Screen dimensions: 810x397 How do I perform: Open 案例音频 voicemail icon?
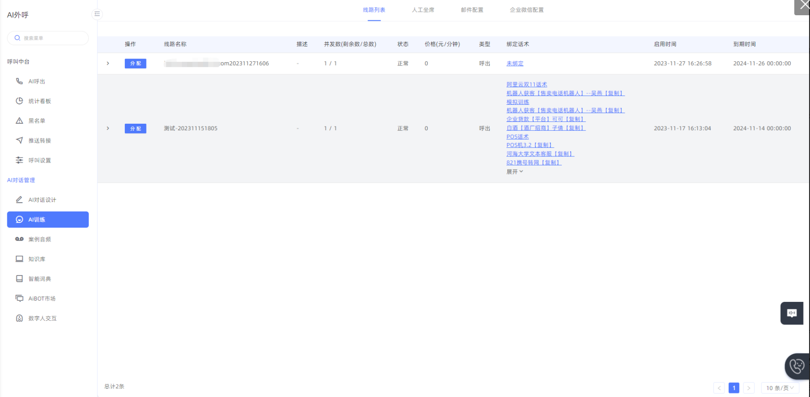tap(19, 239)
